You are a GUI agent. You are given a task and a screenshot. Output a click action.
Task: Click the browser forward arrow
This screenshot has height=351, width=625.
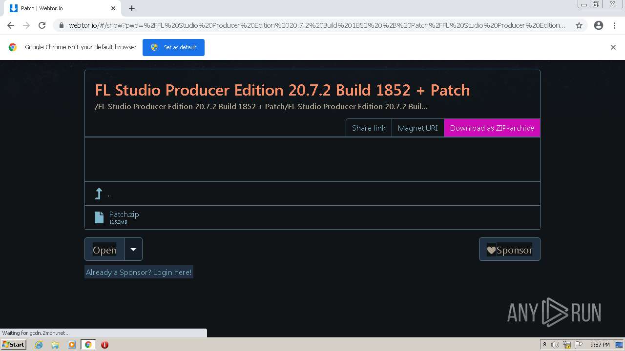tap(26, 25)
